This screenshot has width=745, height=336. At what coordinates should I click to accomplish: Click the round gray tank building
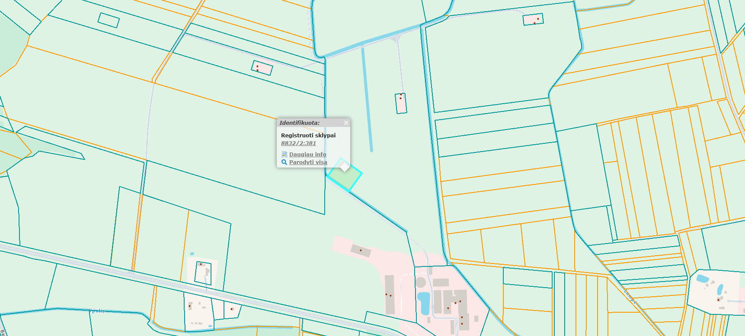click(x=421, y=283)
